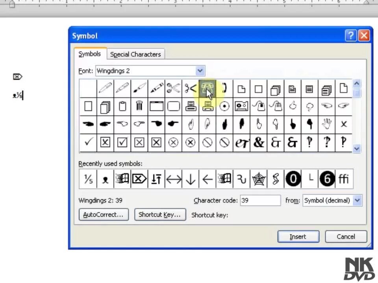Click the Character code input field
The image size is (378, 283).
(260, 200)
